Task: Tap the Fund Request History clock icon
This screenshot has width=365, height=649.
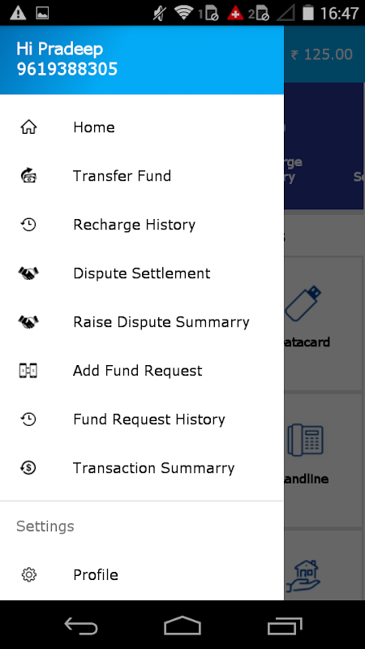Action: 28,419
